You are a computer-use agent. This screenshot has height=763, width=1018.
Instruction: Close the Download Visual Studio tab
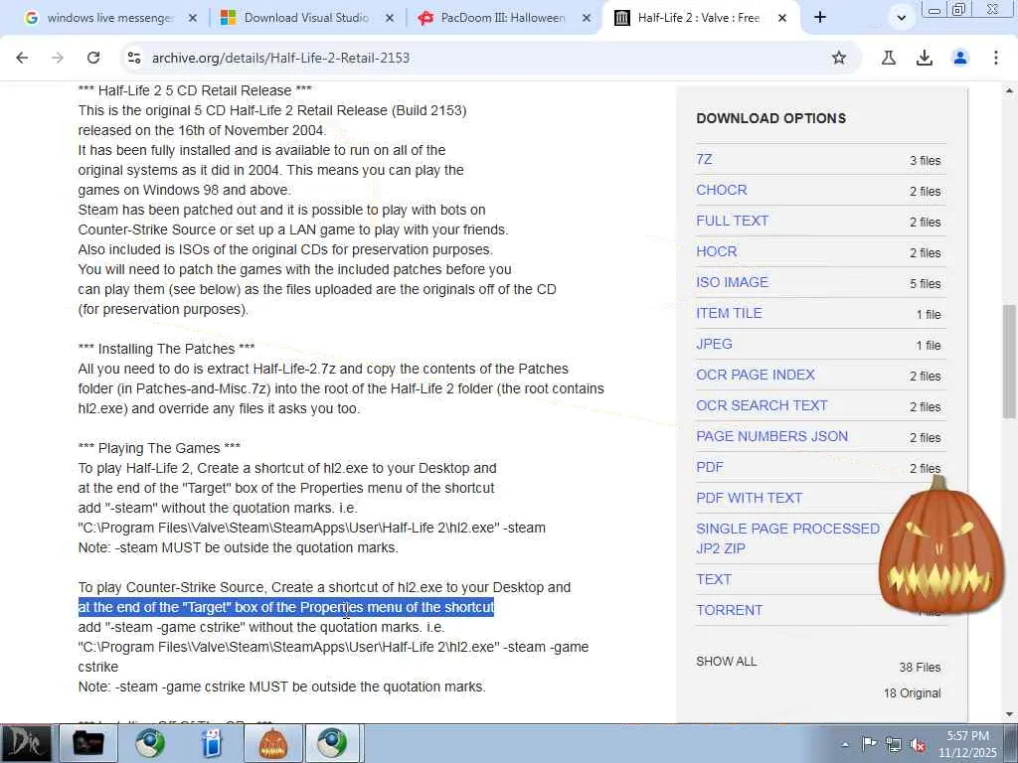coord(390,18)
